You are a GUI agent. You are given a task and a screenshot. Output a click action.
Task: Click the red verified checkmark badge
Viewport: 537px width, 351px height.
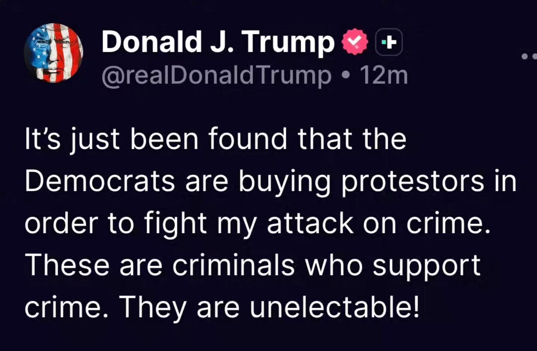tap(355, 42)
